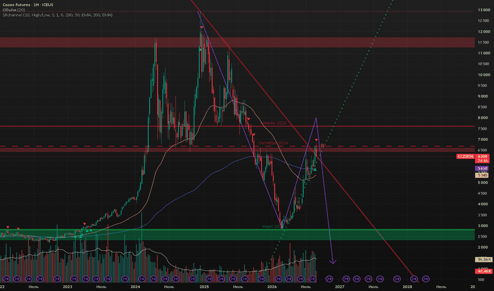Select the Объём (20) indicator legend

click(x=14, y=10)
